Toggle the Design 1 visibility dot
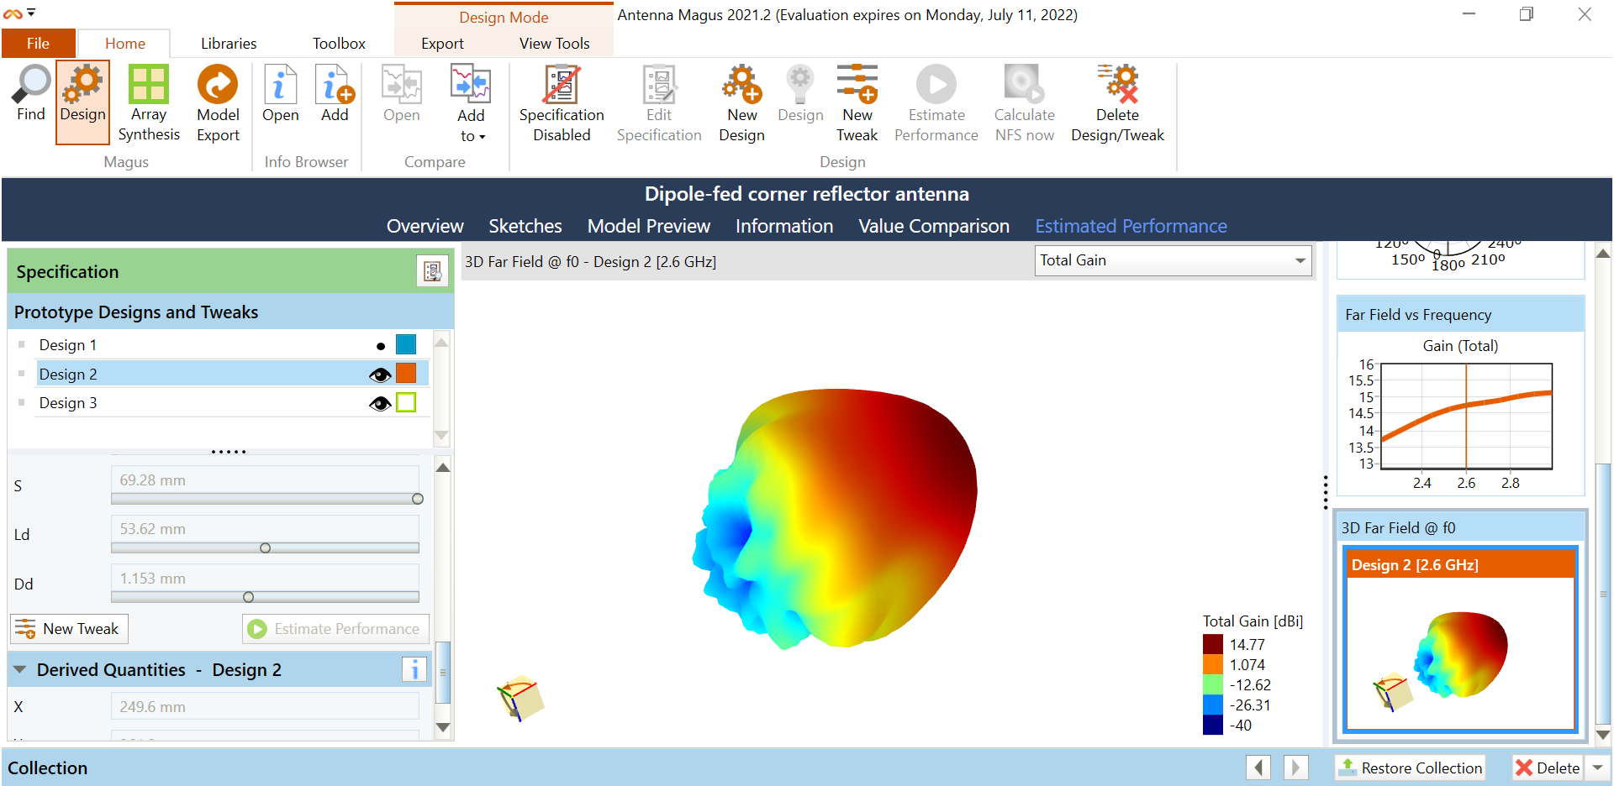Viewport: 1614px width, 786px height. pos(381,346)
